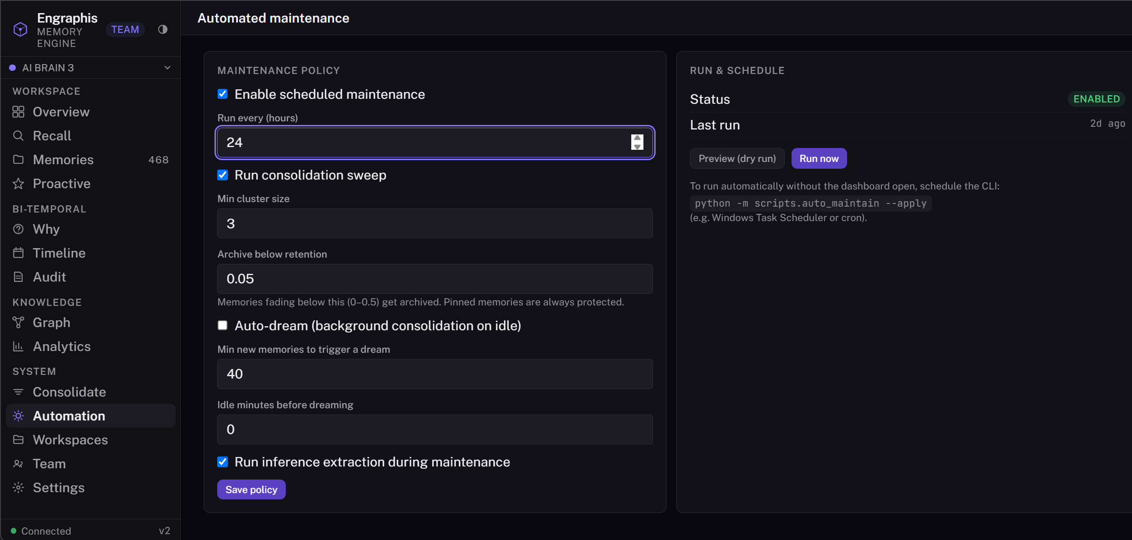Click the Engraphis cube logo icon
This screenshot has width=1132, height=540.
[x=20, y=30]
